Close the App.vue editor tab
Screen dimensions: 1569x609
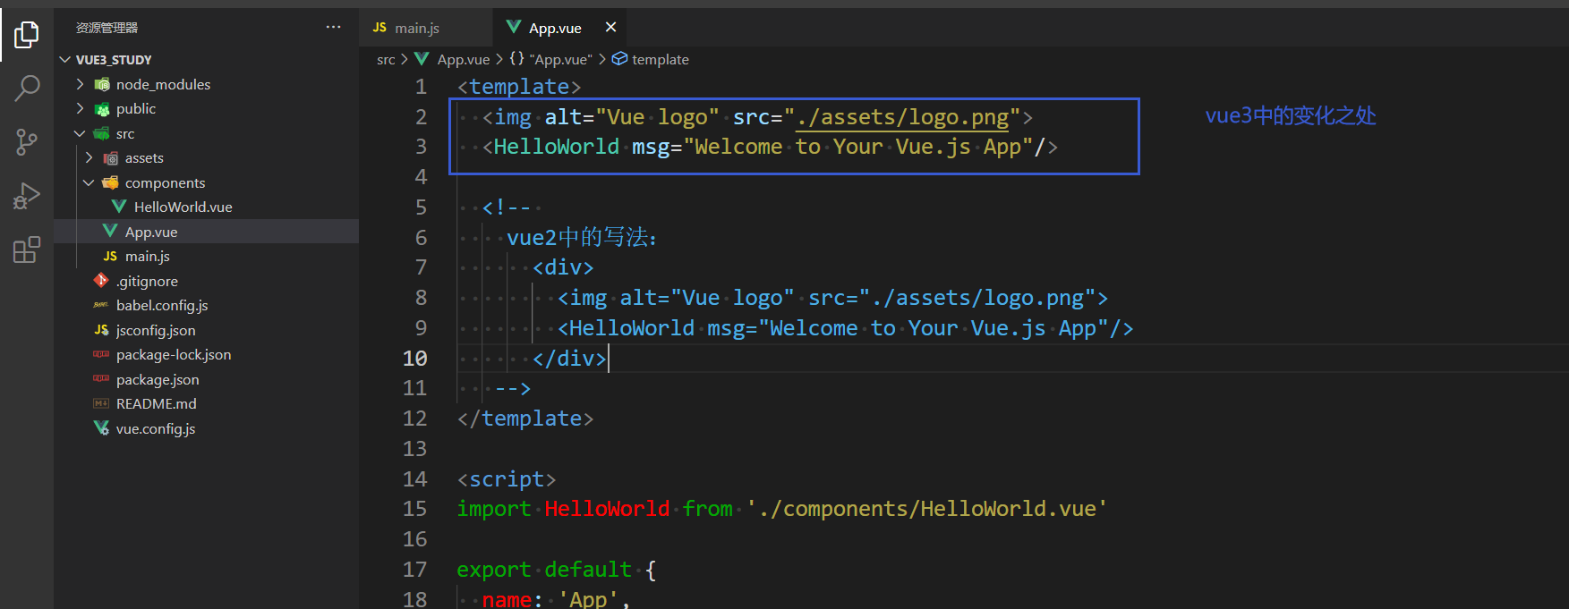tap(610, 27)
